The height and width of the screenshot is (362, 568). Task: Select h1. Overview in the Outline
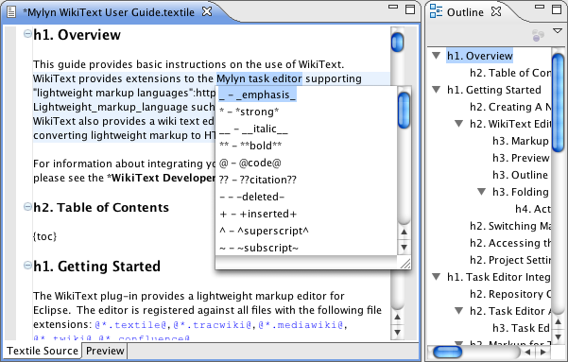[x=479, y=56]
